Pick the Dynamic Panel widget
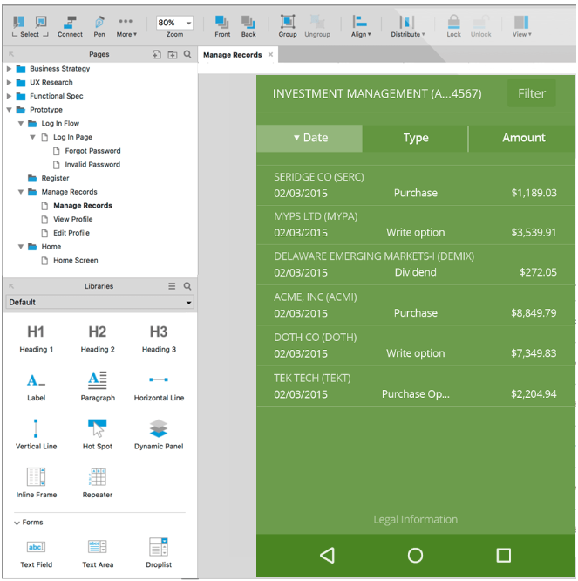578x581 pixels. [158, 434]
